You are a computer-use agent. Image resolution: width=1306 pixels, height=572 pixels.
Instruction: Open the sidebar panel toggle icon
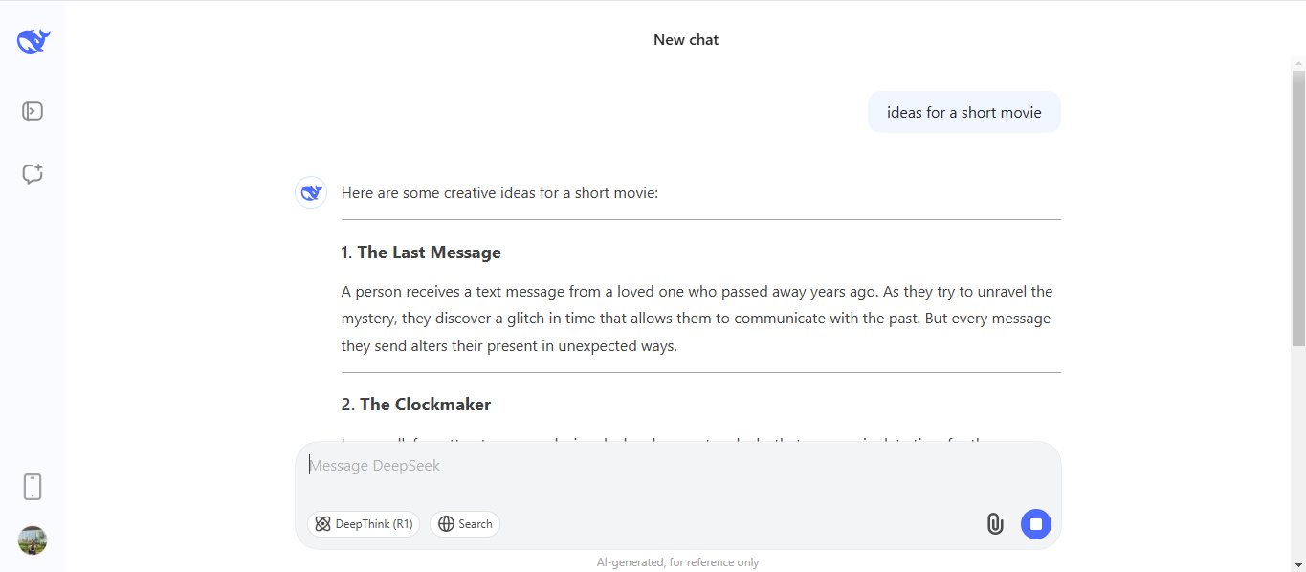point(33,111)
